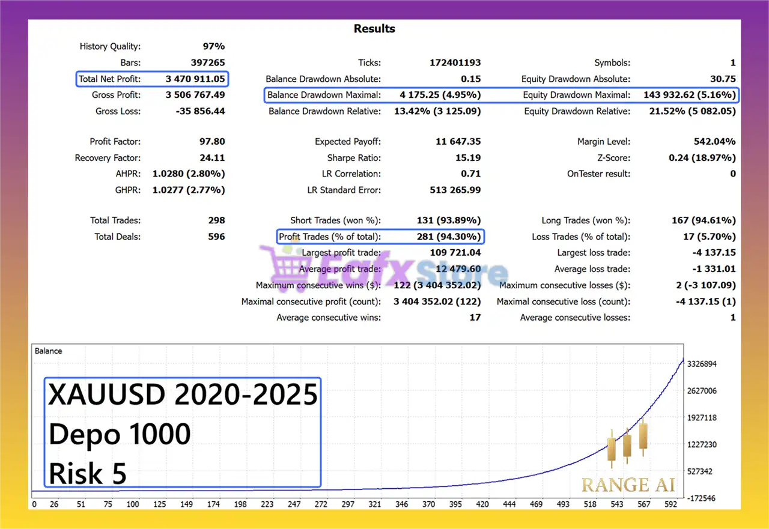This screenshot has width=769, height=529.
Task: Click the Loss Trades value 17 (5.70%)
Action: pyautogui.click(x=710, y=237)
